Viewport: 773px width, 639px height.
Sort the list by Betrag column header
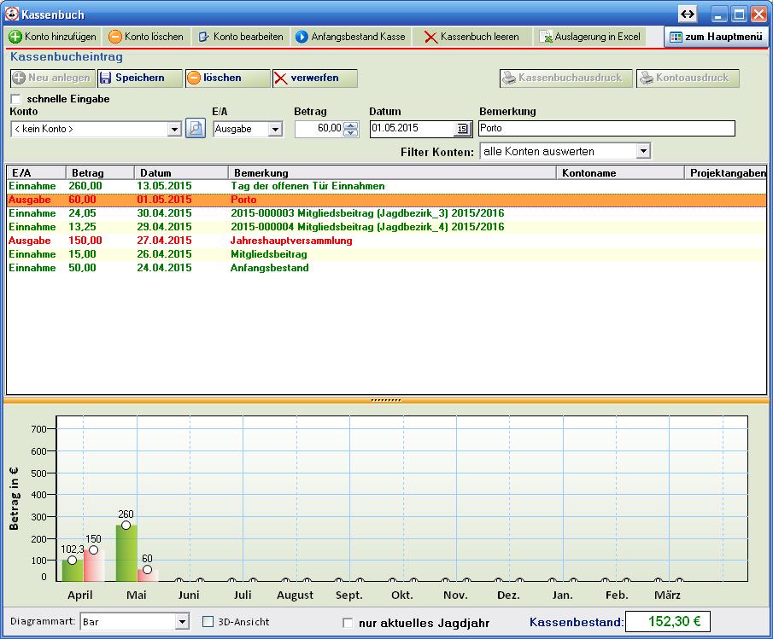(x=99, y=172)
